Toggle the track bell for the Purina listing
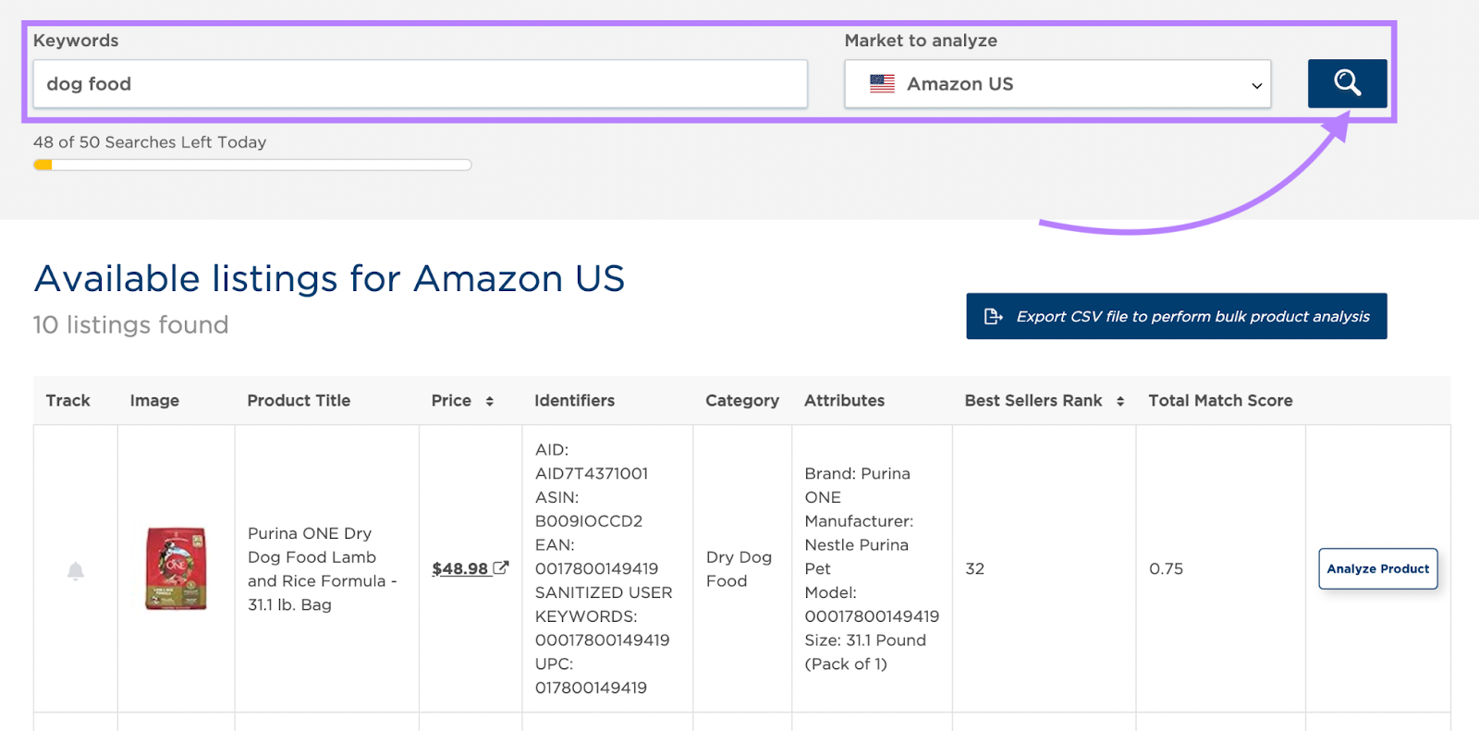1479x731 pixels. pos(75,569)
